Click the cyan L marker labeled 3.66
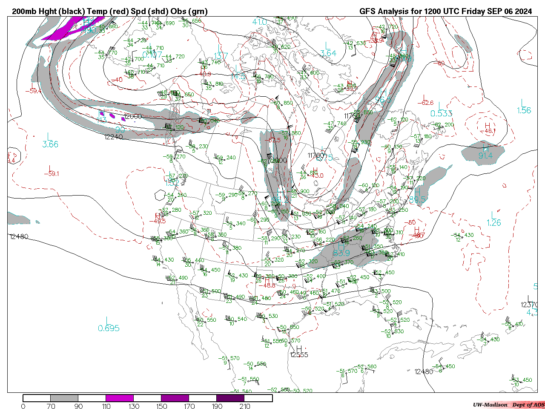545x409 pixels. [49, 136]
